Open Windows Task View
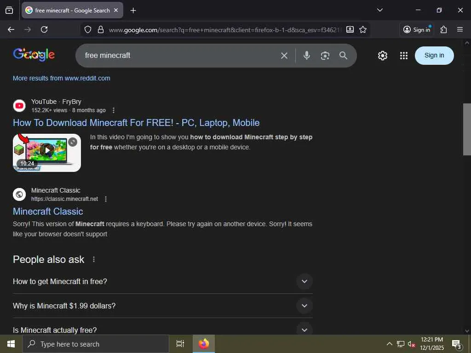 click(180, 344)
